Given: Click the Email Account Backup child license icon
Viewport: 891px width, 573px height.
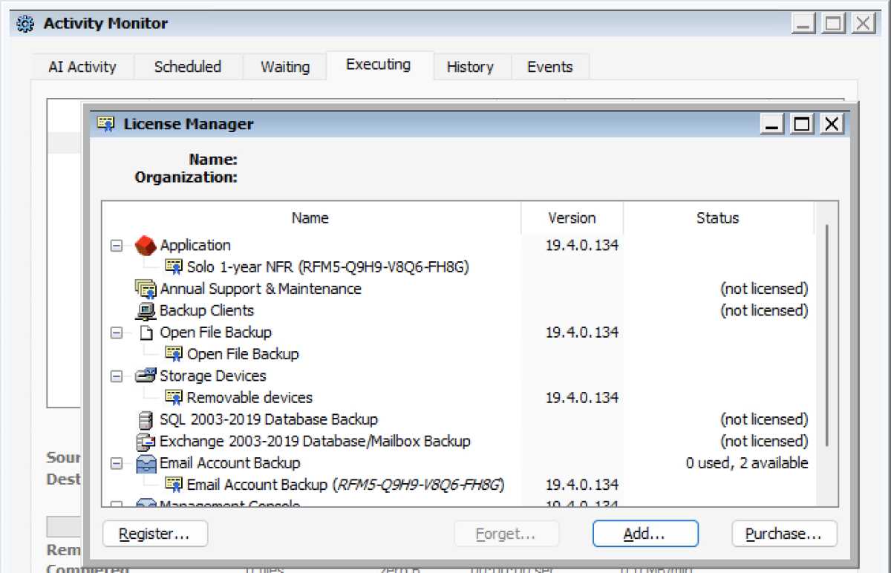Looking at the screenshot, I should 173,485.
